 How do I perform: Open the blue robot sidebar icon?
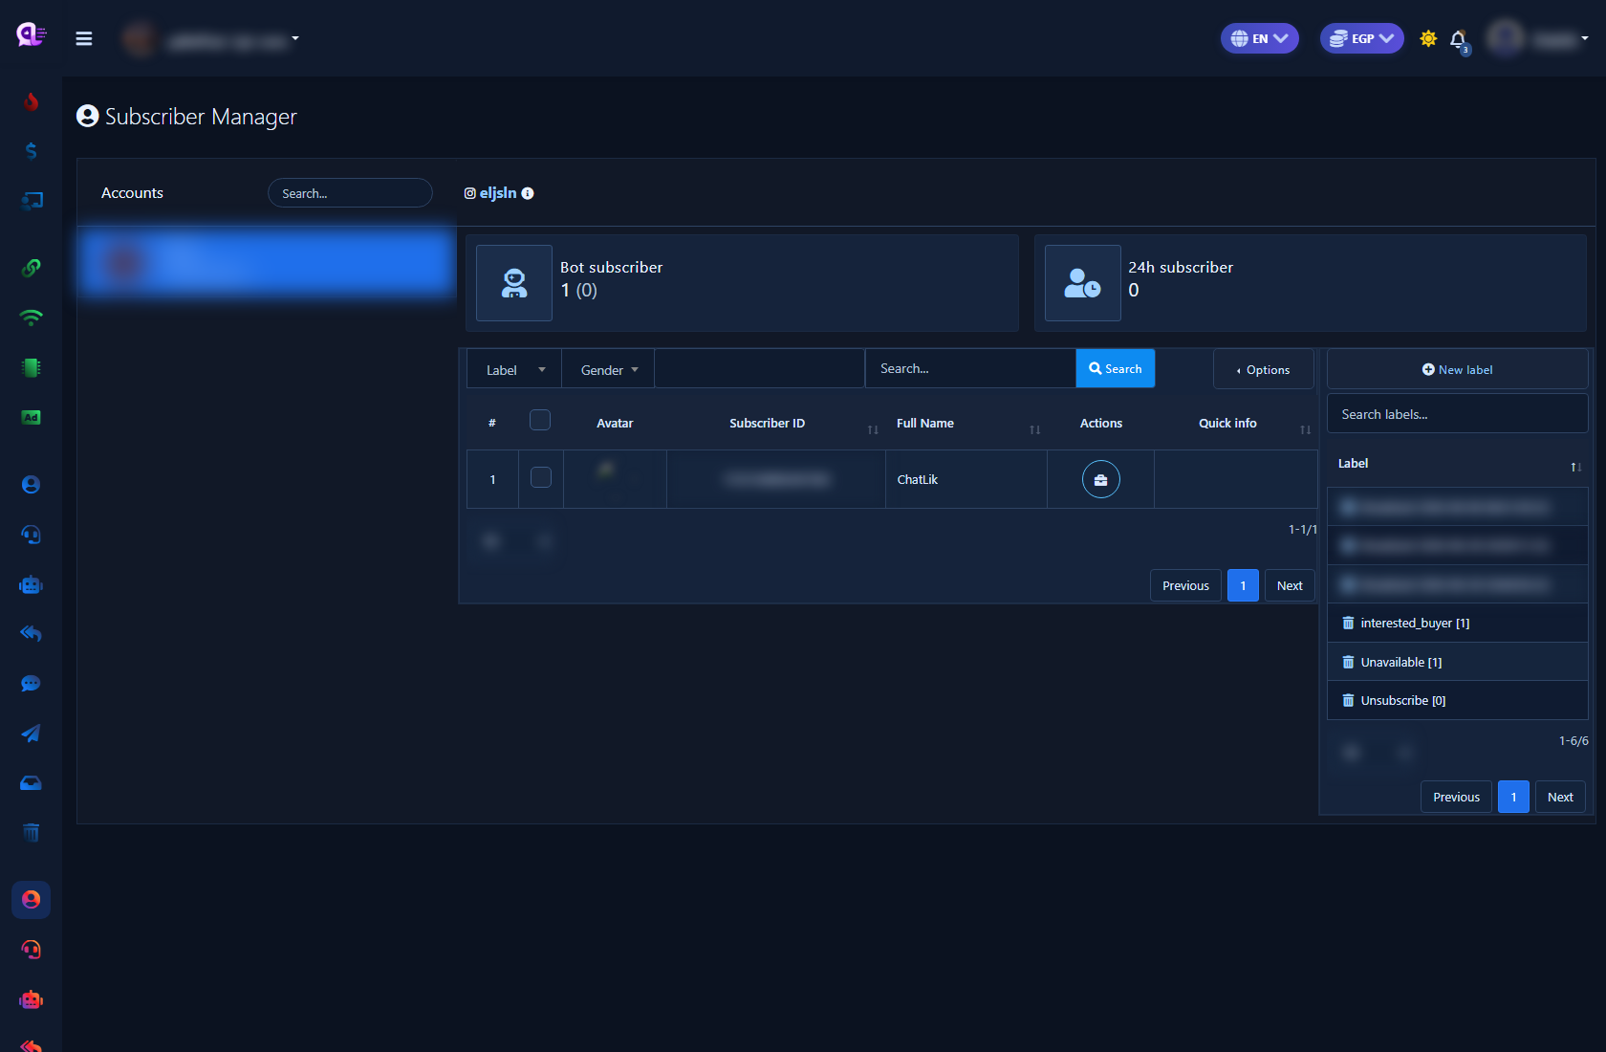coord(31,584)
